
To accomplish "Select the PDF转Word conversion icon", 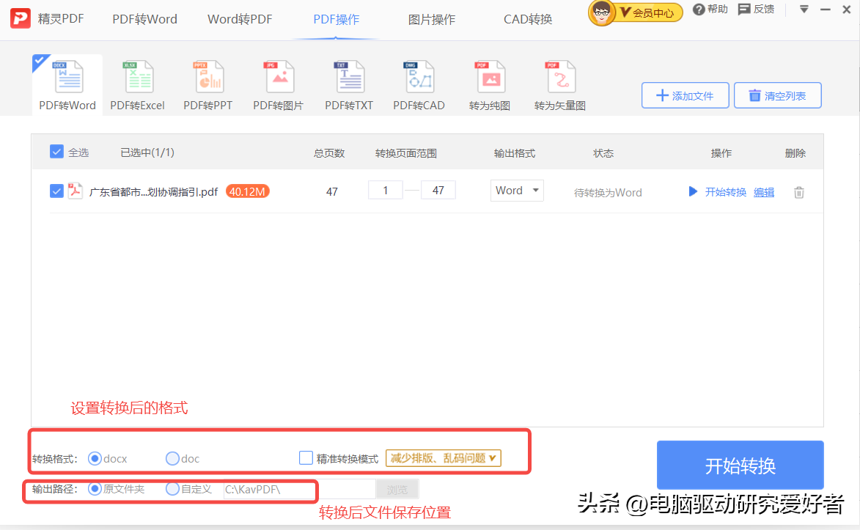I will [x=68, y=78].
